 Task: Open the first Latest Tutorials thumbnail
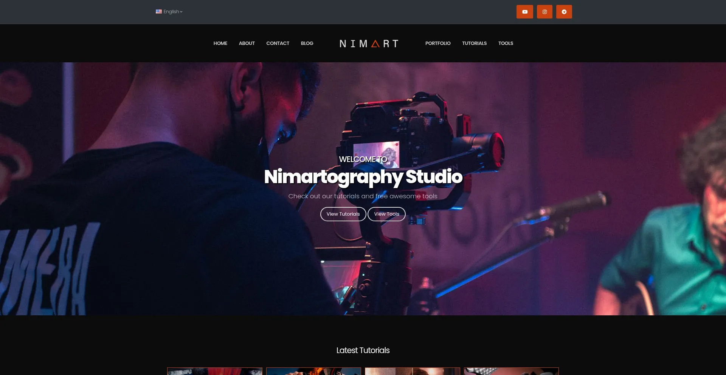click(215, 371)
